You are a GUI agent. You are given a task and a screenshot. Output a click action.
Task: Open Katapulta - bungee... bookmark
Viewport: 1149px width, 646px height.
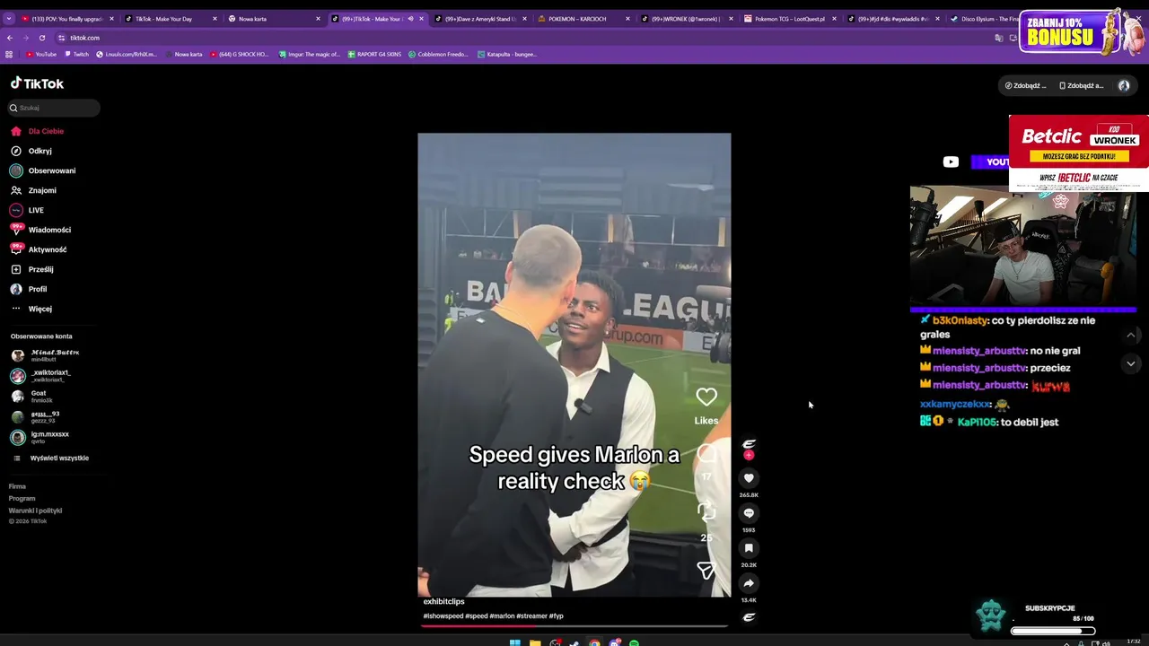(507, 54)
